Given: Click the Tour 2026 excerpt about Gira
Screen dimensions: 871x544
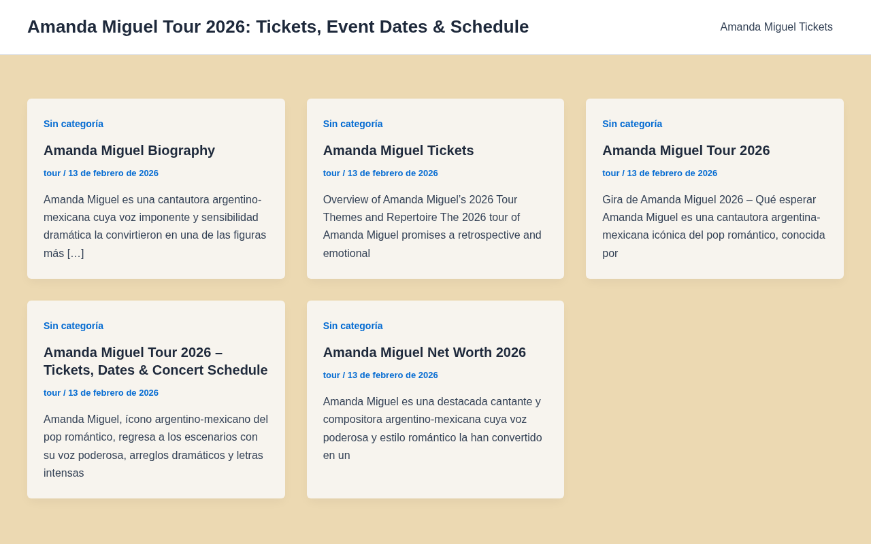Looking at the screenshot, I should (x=714, y=226).
